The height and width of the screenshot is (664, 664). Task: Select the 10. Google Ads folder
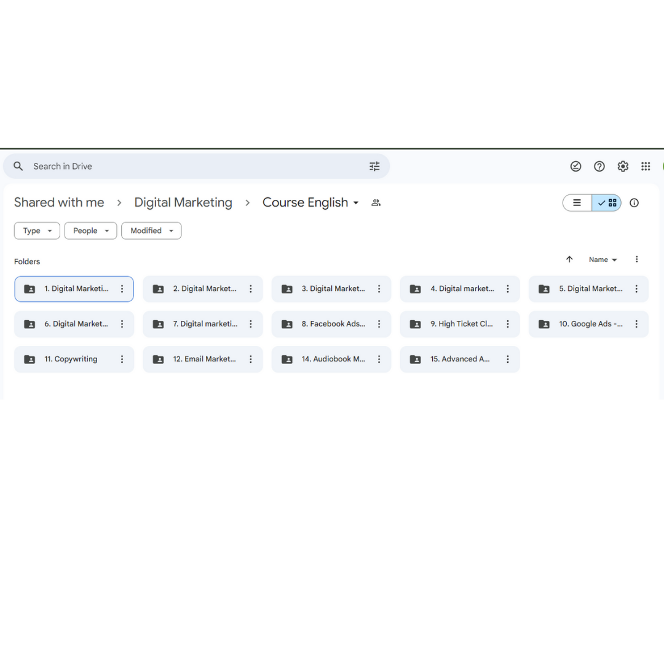tap(588, 324)
